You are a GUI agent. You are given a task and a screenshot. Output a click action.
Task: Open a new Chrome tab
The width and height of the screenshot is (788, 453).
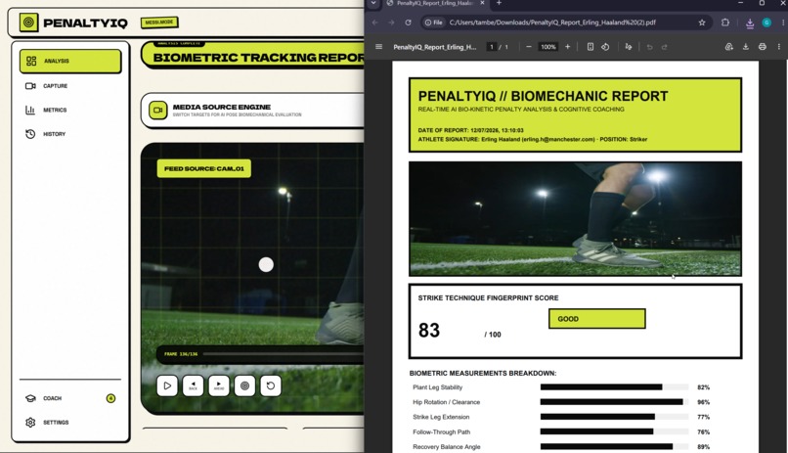coord(499,3)
